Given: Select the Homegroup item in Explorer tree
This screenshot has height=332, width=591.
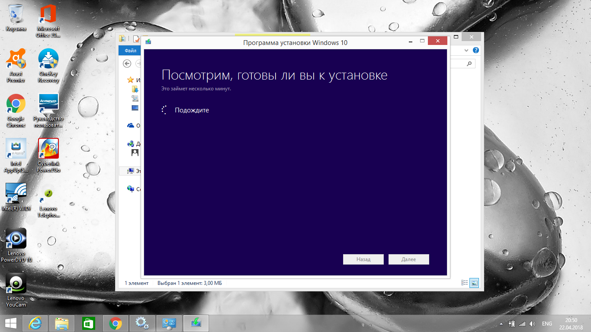Looking at the screenshot, I should pos(131,144).
